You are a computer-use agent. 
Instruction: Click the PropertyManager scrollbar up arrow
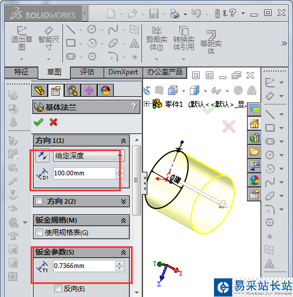pos(137,140)
